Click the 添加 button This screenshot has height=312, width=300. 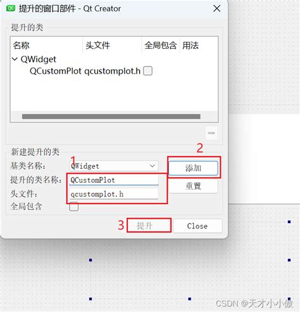[x=193, y=168]
